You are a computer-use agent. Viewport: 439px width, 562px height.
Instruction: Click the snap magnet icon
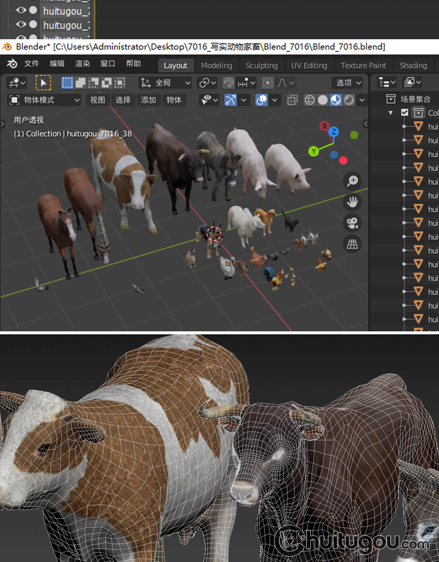pyautogui.click(x=228, y=83)
